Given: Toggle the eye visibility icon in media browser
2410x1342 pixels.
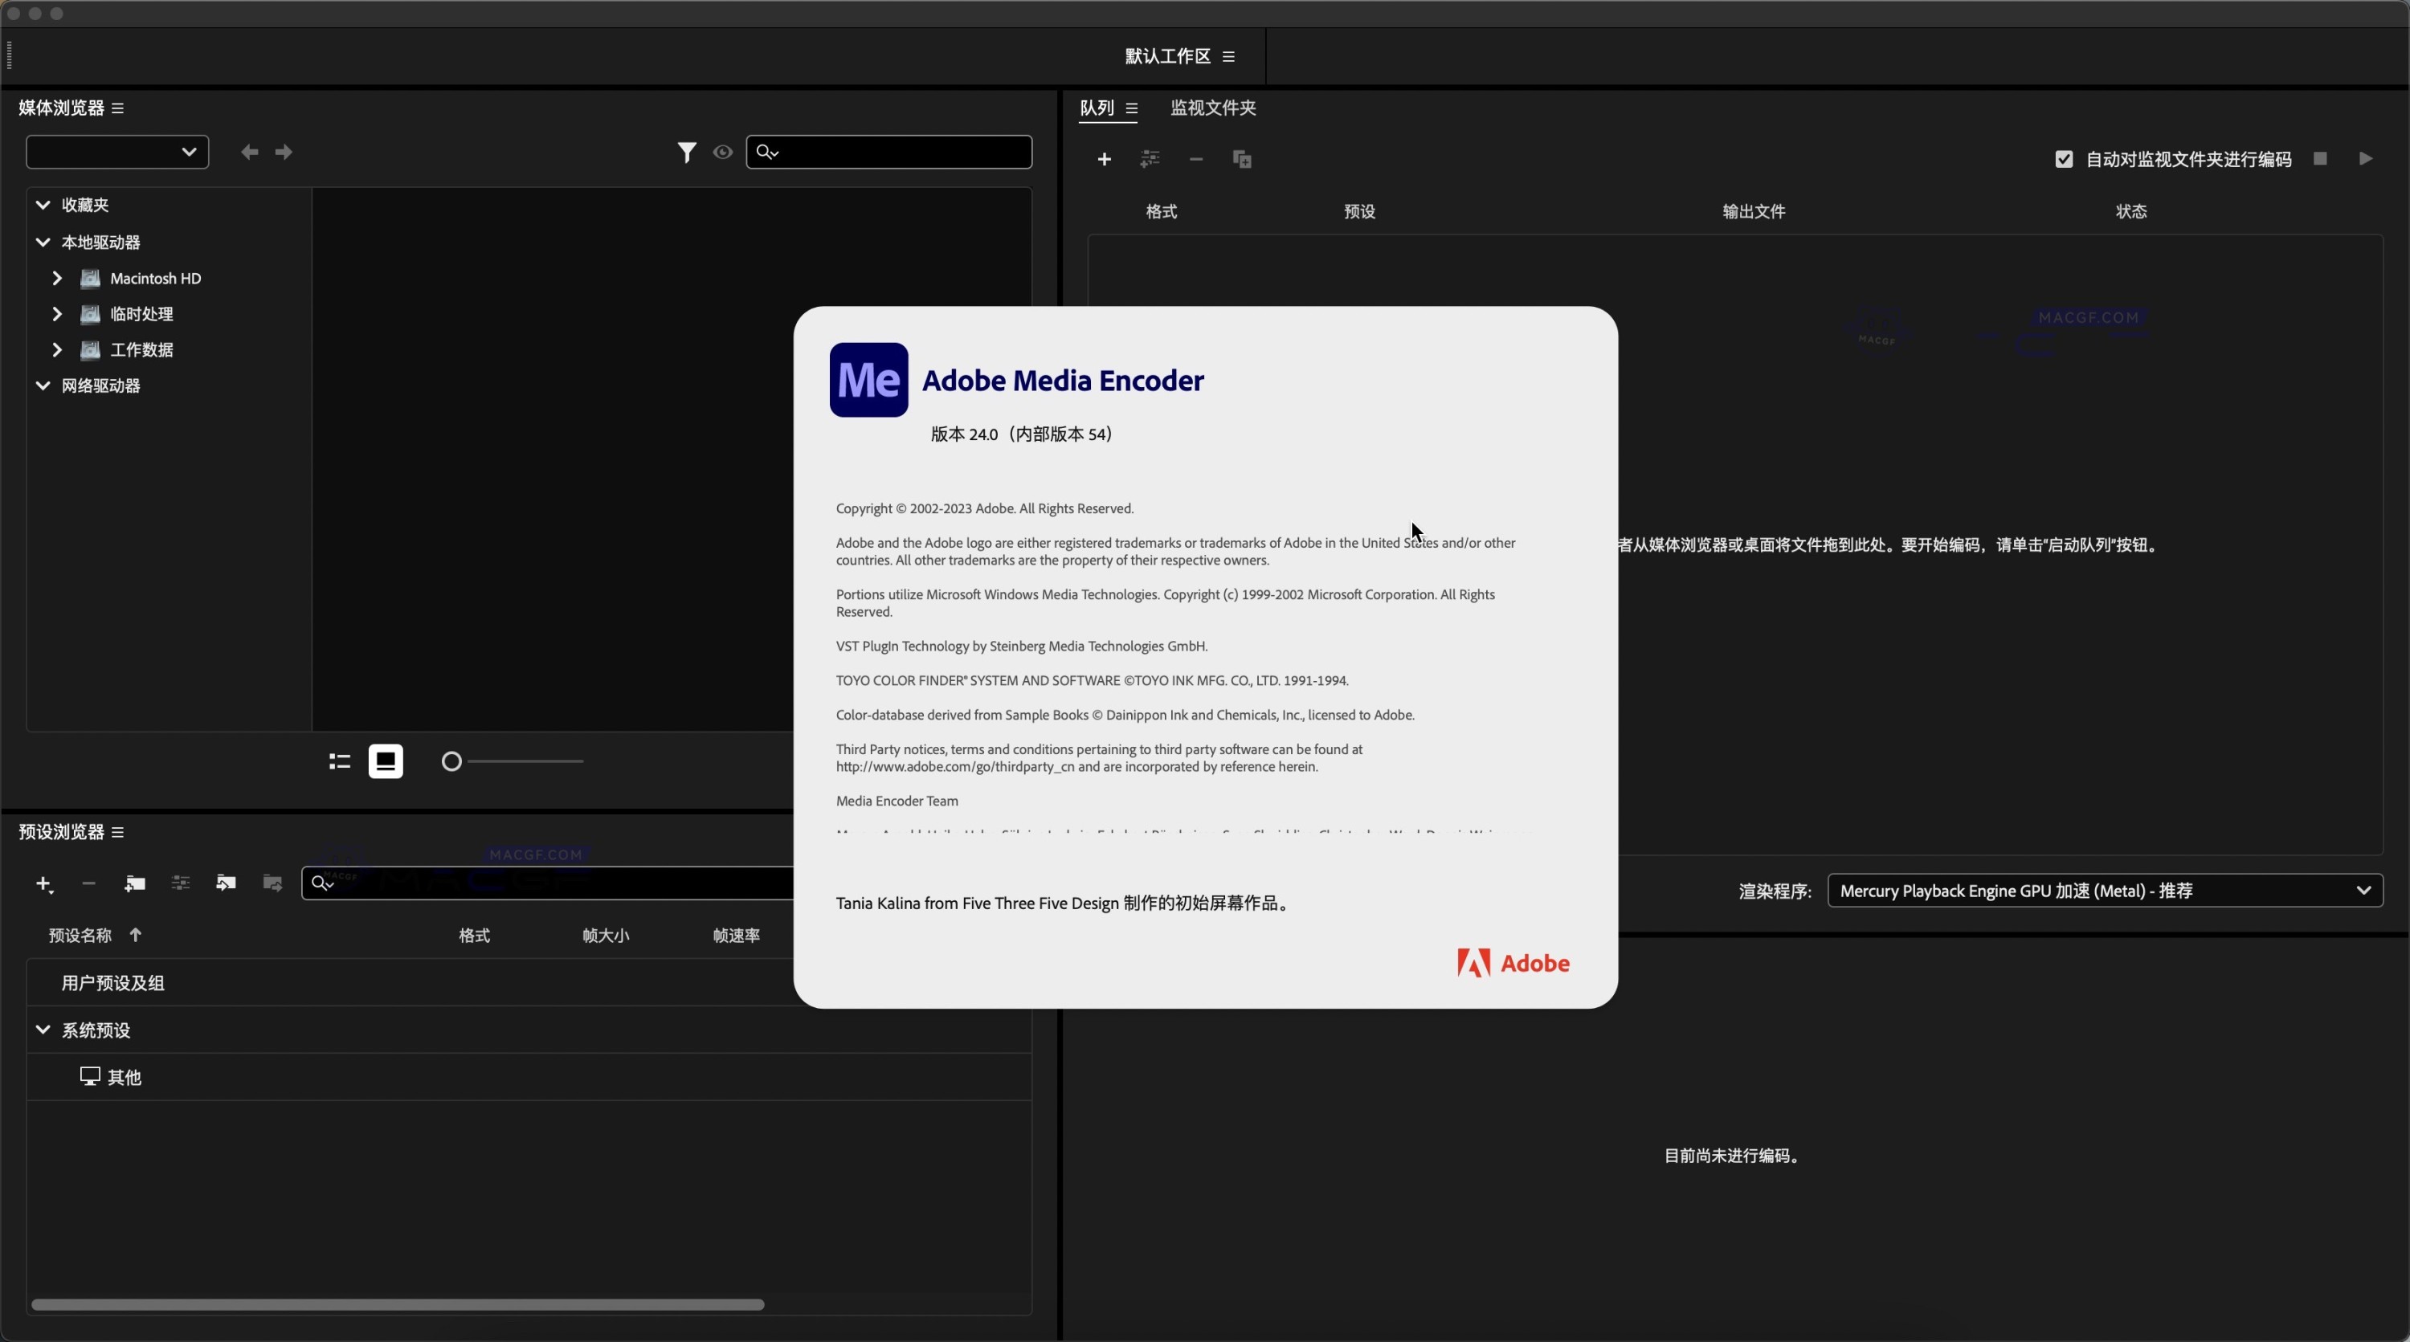Looking at the screenshot, I should pyautogui.click(x=722, y=152).
